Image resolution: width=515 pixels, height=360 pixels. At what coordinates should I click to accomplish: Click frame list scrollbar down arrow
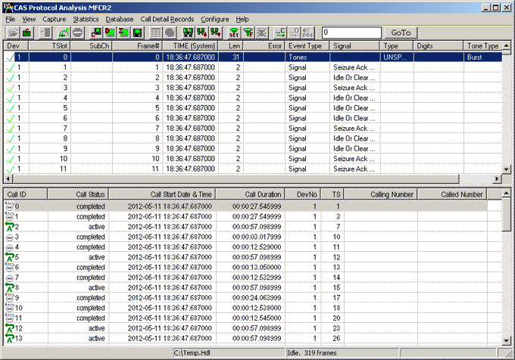pyautogui.click(x=506, y=169)
